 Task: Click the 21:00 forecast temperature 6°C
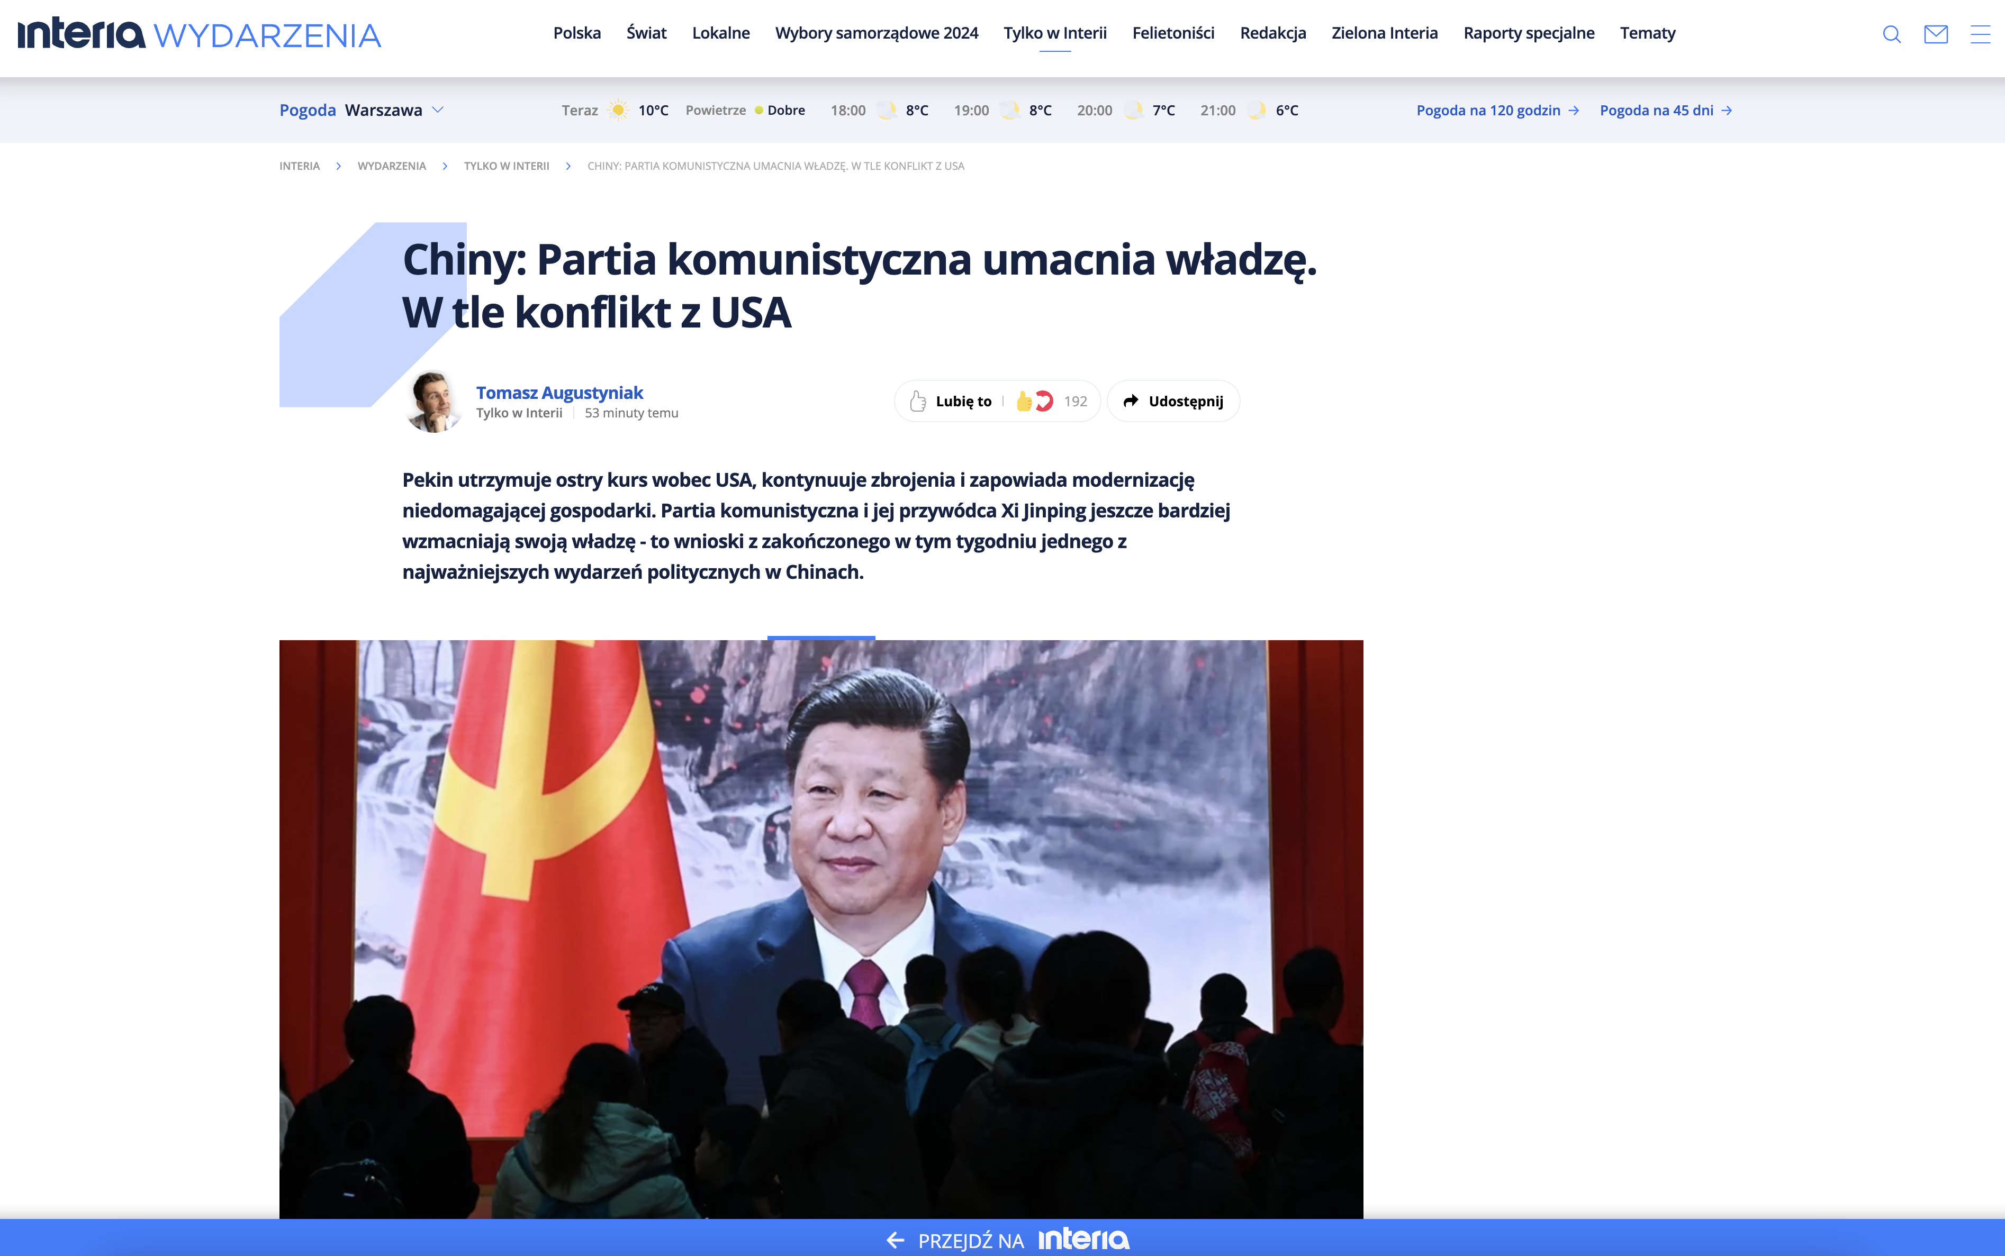(1287, 111)
